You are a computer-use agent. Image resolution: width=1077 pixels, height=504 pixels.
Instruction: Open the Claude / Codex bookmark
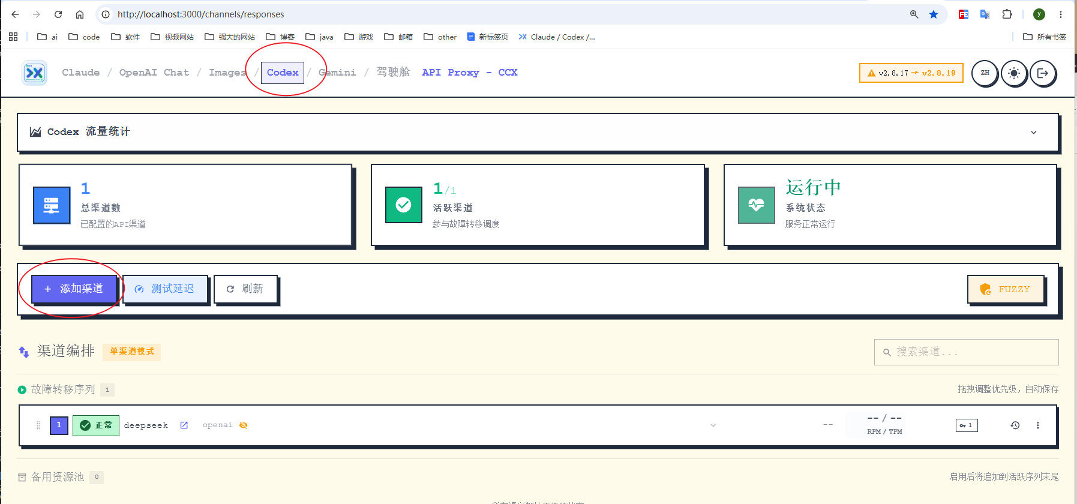557,37
